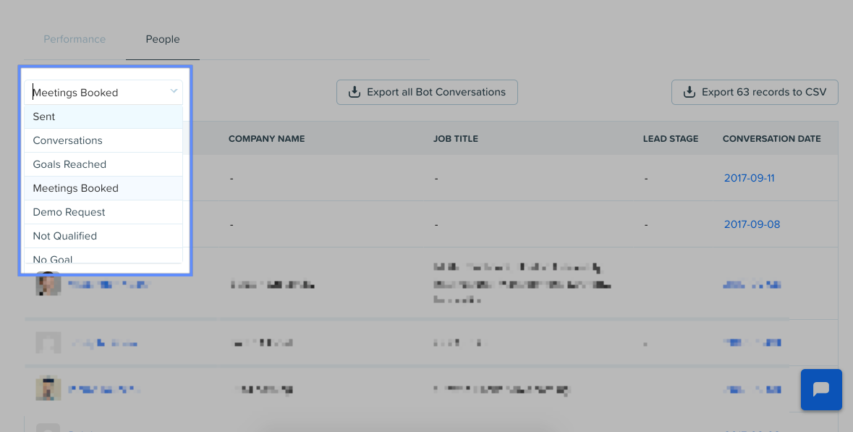Screen dimensions: 853x432
Task: Click download icon on Export CSV button
Action: click(689, 92)
